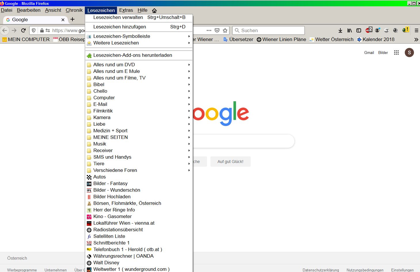This screenshot has height=272, width=420.
Task: Open the Datenschutzerklärung footer link
Action: [321, 270]
